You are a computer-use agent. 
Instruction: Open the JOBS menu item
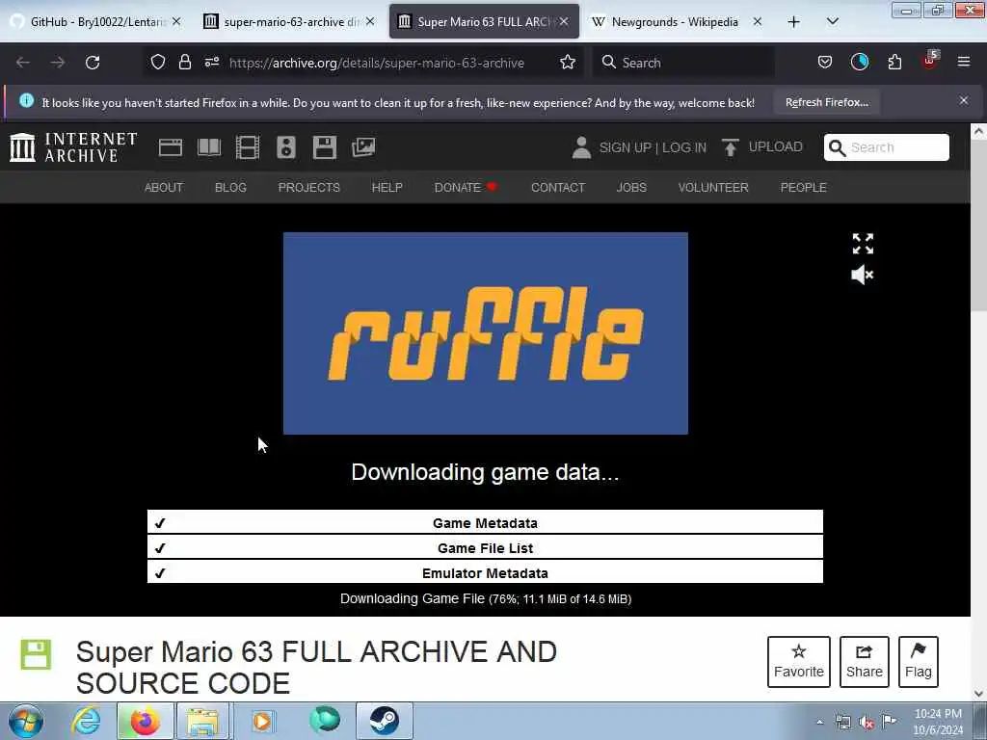point(631,188)
